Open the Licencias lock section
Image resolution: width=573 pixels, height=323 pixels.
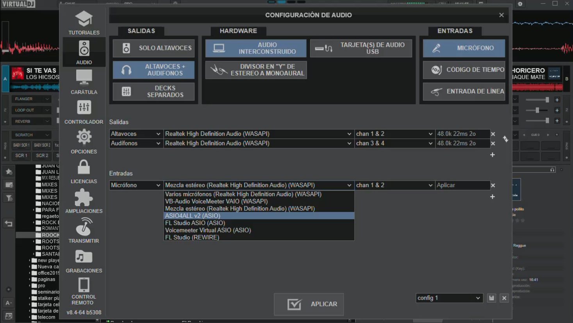tap(84, 171)
